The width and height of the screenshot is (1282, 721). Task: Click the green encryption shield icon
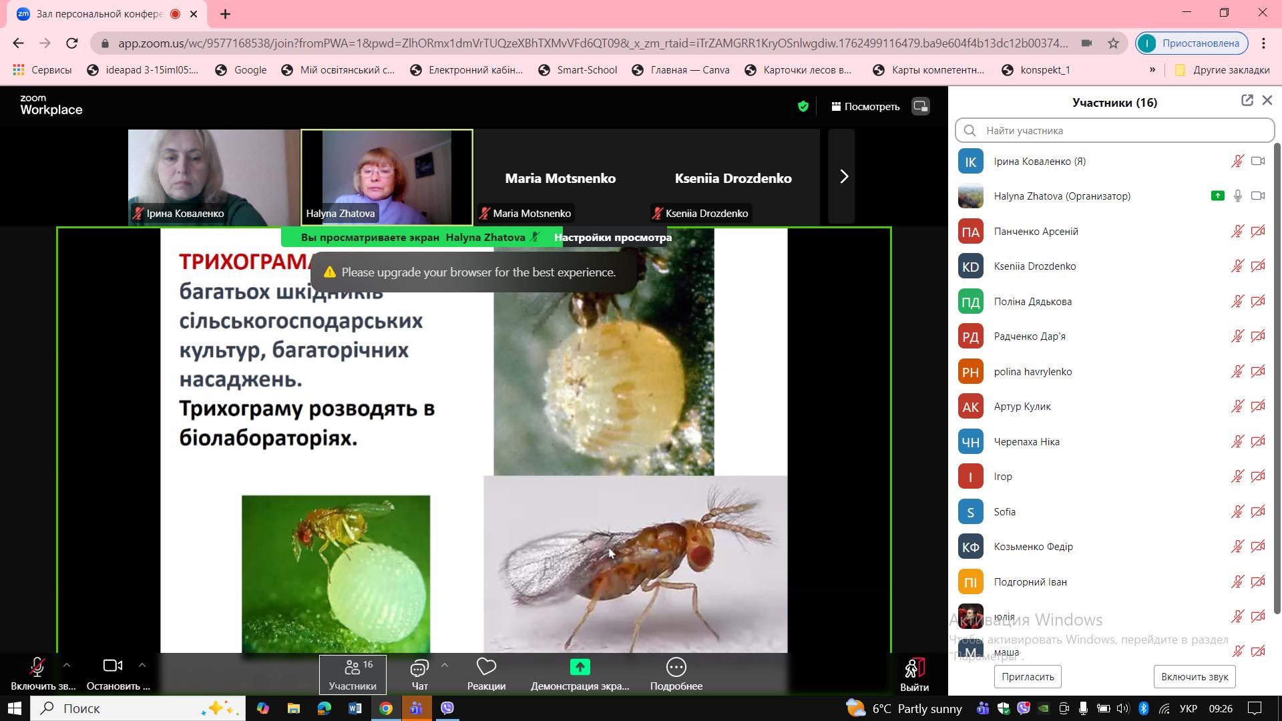(803, 107)
